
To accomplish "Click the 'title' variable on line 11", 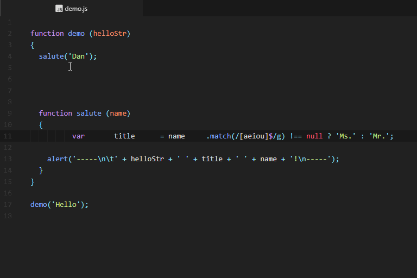I will [x=124, y=136].
